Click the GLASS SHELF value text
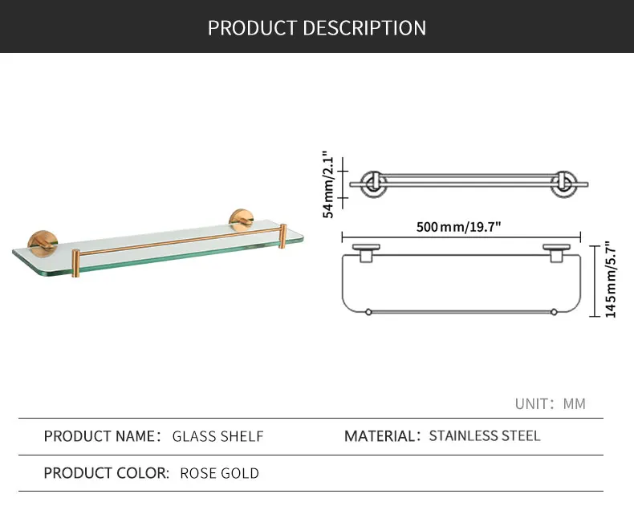The width and height of the screenshot is (634, 510). (x=217, y=436)
